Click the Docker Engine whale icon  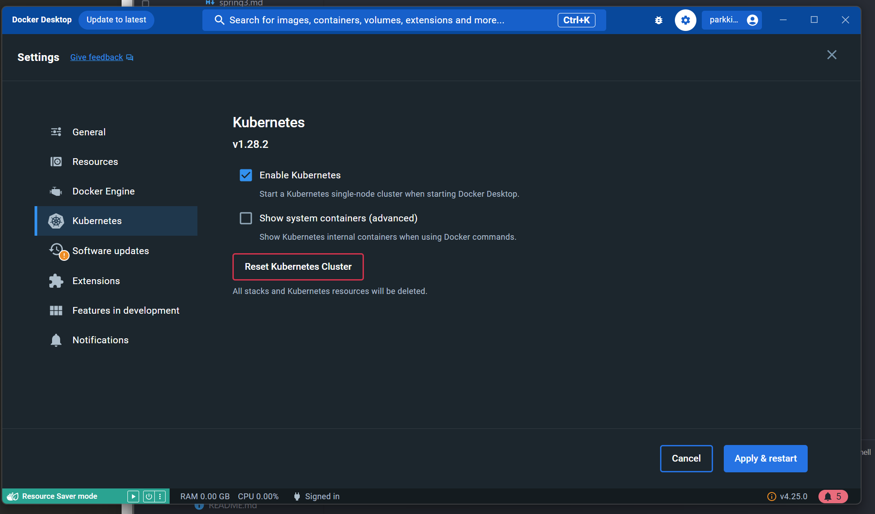pos(56,191)
